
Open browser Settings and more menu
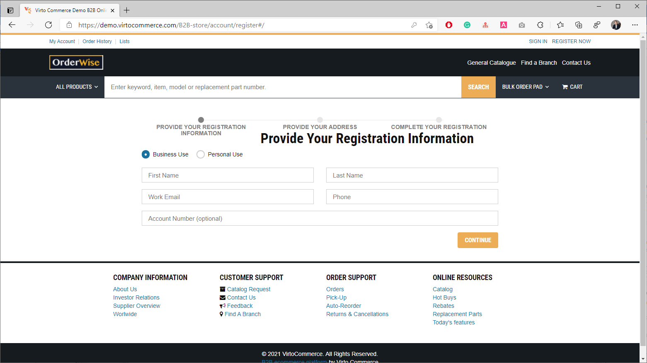pos(635,25)
